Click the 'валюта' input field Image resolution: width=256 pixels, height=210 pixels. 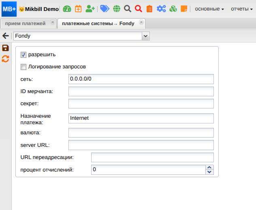[x=141, y=133]
